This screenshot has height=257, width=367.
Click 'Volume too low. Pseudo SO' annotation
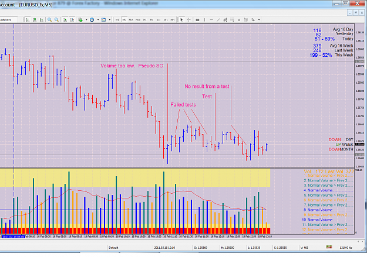(132, 66)
